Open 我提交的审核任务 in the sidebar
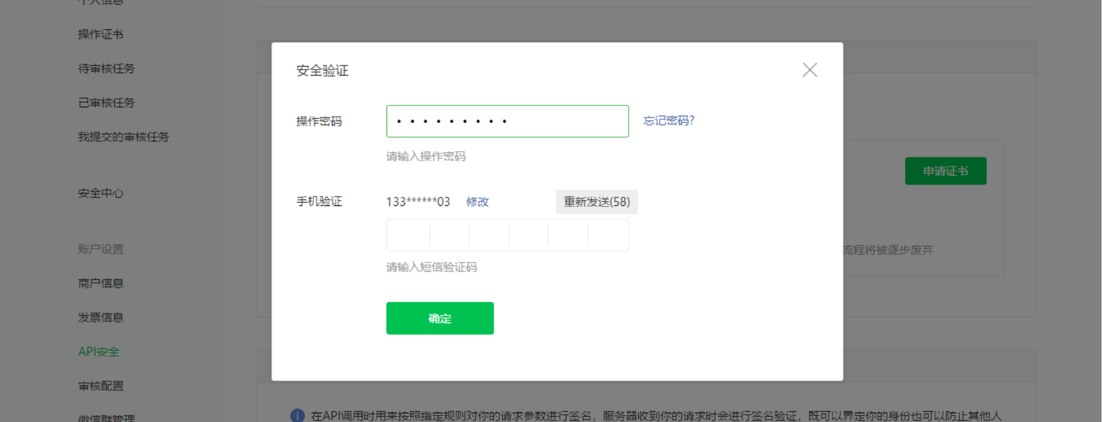The height and width of the screenshot is (422, 1102). (123, 137)
